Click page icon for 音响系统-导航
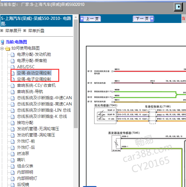Viewport: 186px width, 187px height. click(x=13, y=92)
